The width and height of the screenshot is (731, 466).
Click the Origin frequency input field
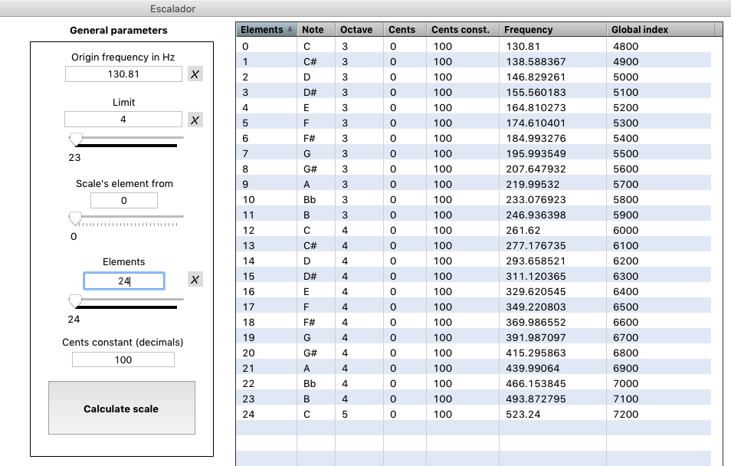coord(123,74)
